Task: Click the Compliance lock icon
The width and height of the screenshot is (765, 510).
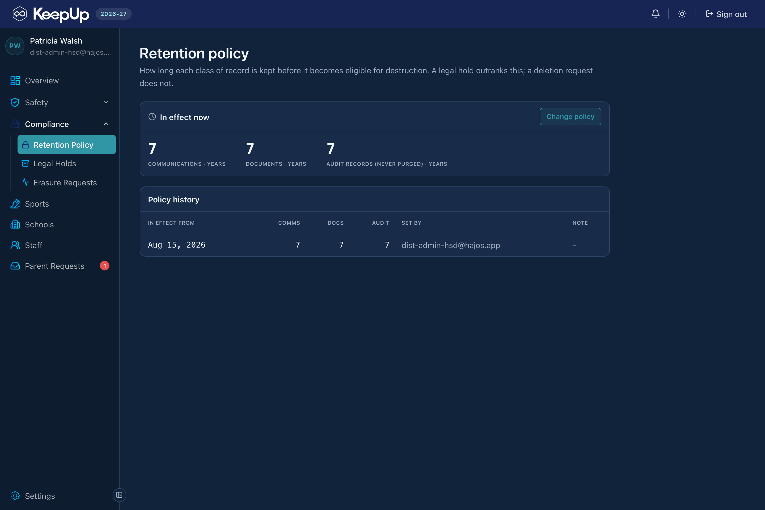Action: coord(15,124)
